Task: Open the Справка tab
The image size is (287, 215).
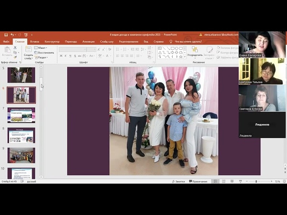Action: (158, 42)
